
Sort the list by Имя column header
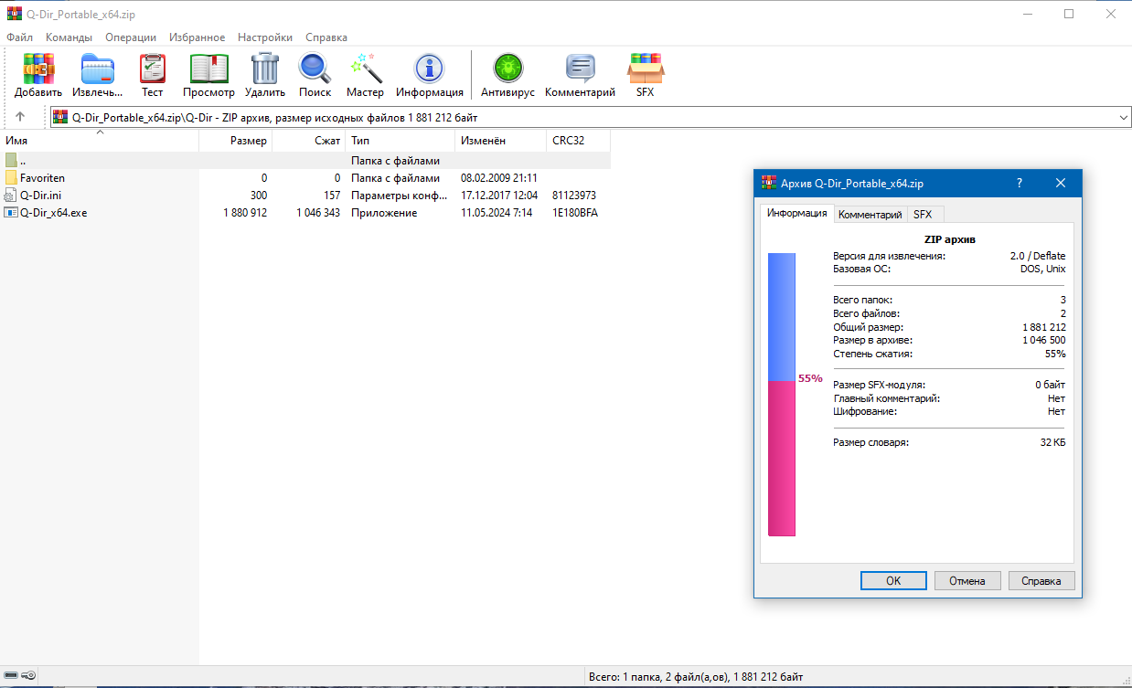(x=100, y=141)
